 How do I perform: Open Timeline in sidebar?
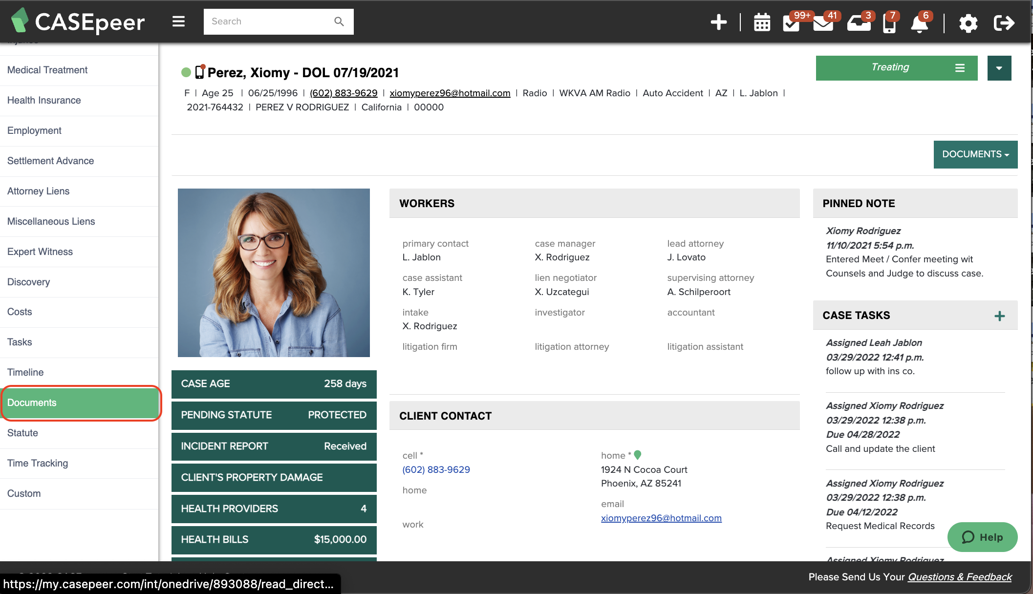(x=79, y=373)
